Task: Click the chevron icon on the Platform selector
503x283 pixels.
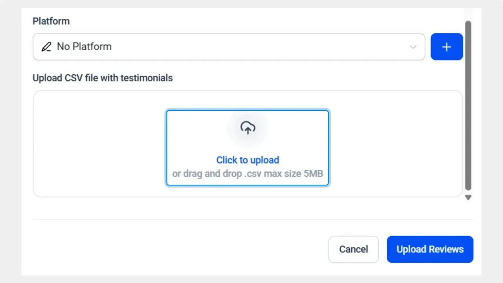Action: click(x=413, y=46)
